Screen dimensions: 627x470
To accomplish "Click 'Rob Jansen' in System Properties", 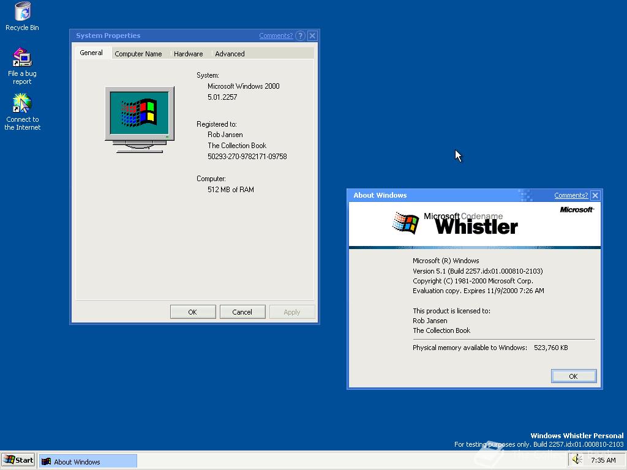I will click(225, 135).
